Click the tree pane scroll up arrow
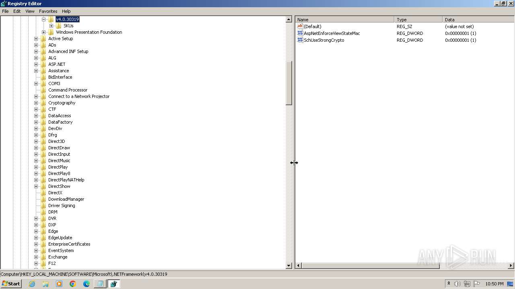The image size is (515, 289). 288,19
